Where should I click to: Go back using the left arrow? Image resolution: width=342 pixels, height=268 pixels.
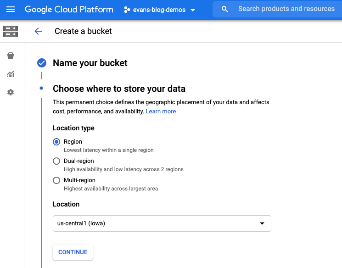pos(38,31)
